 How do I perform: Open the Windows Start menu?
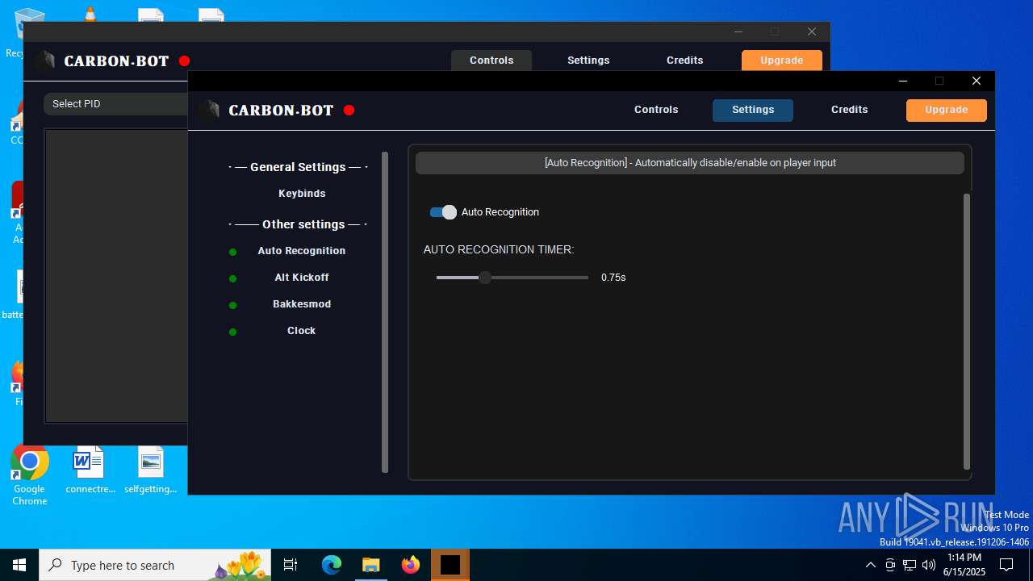[x=19, y=565]
